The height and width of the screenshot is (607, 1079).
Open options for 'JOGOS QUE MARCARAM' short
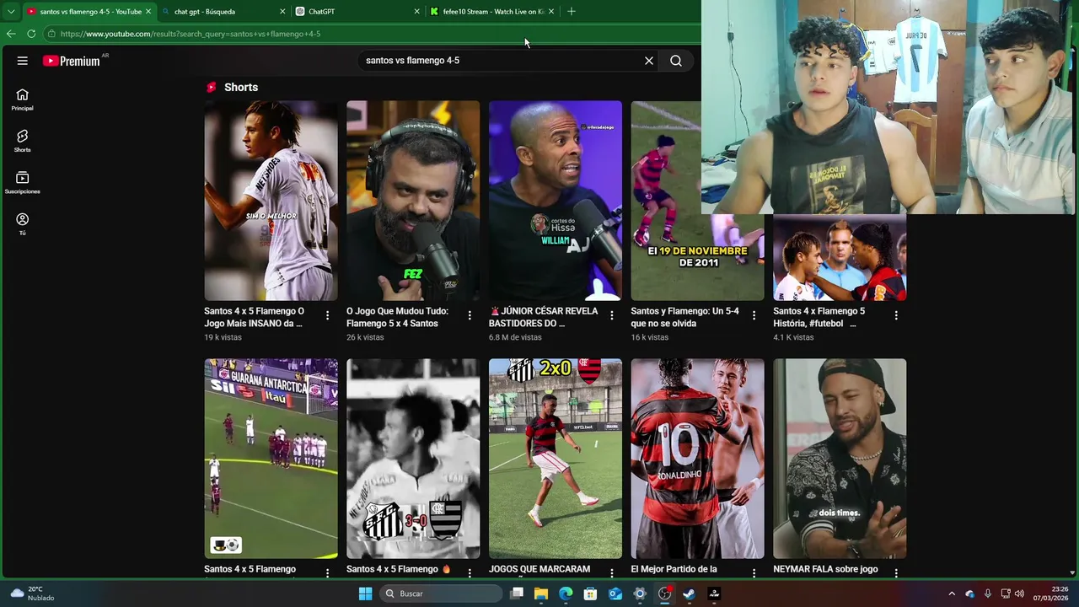click(x=612, y=573)
